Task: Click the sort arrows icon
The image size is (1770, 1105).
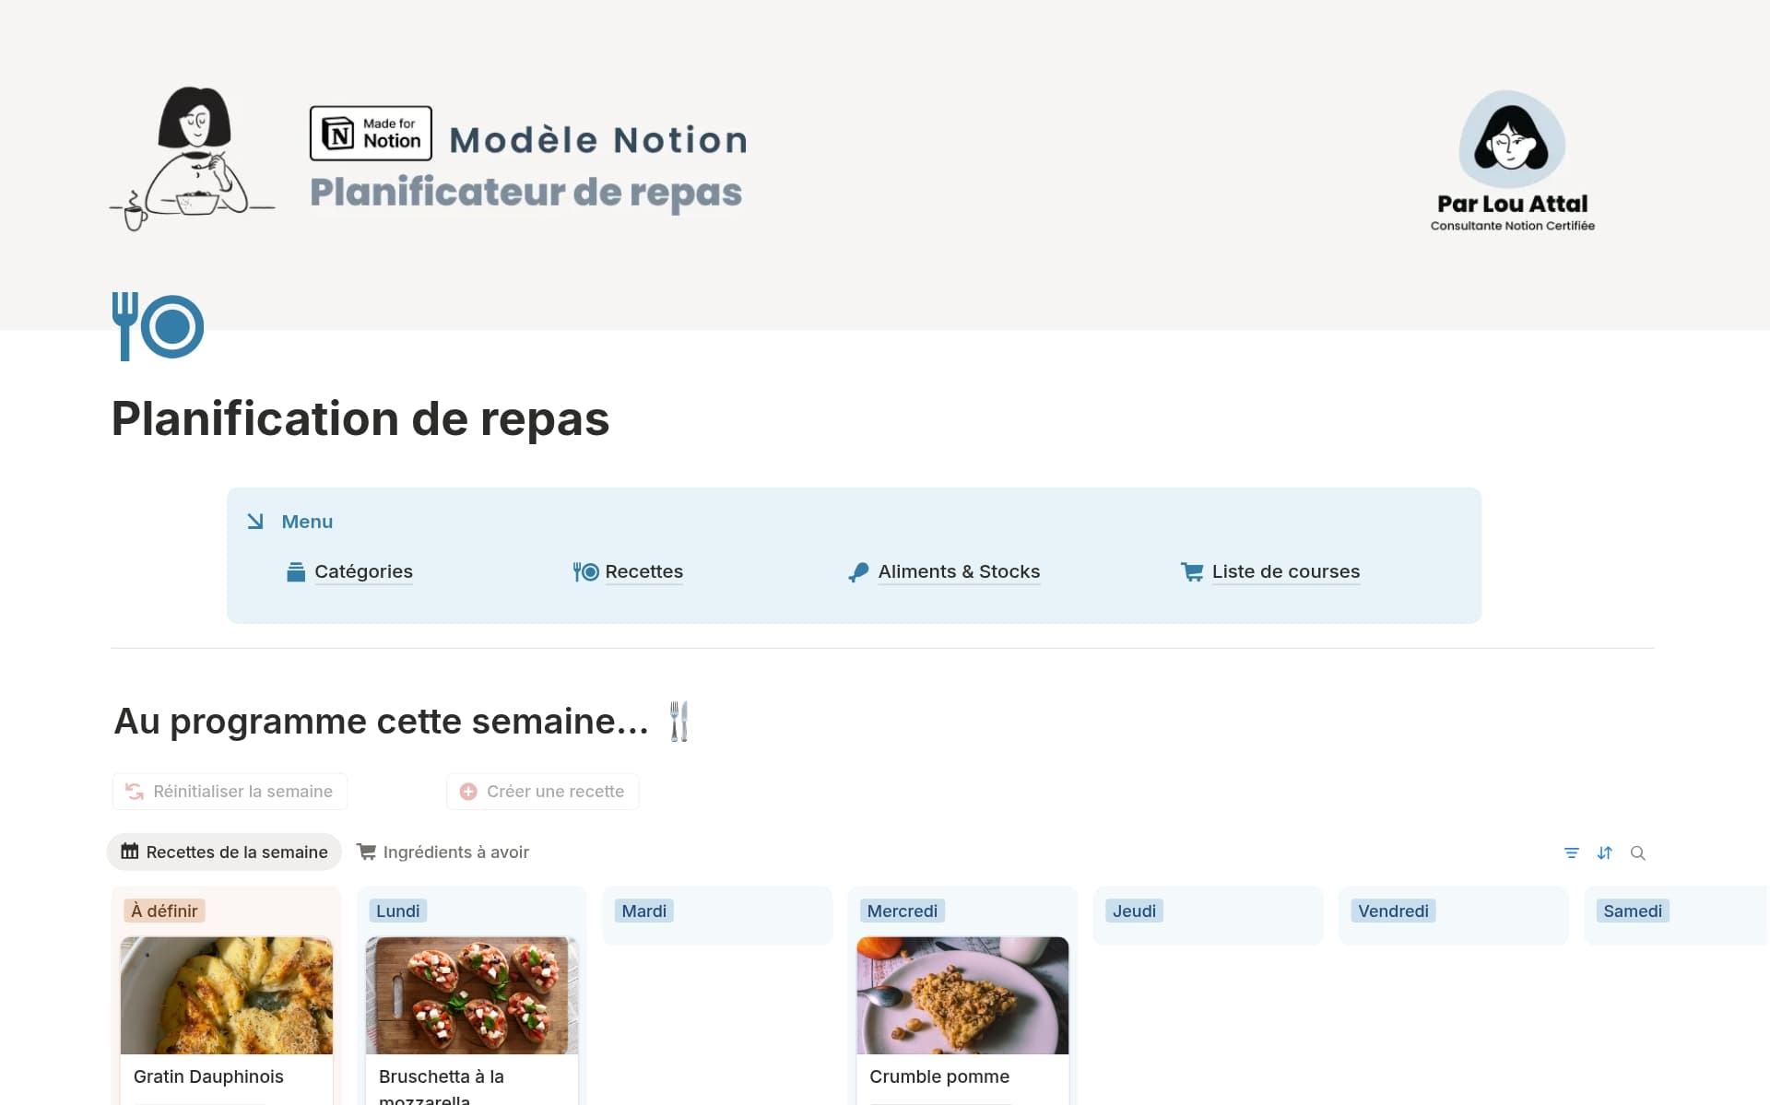Action: click(x=1604, y=853)
